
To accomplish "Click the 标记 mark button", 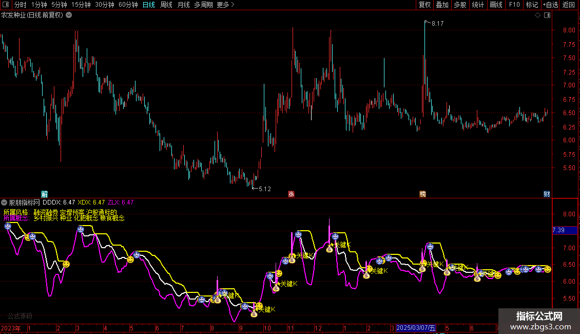I will point(532,5).
